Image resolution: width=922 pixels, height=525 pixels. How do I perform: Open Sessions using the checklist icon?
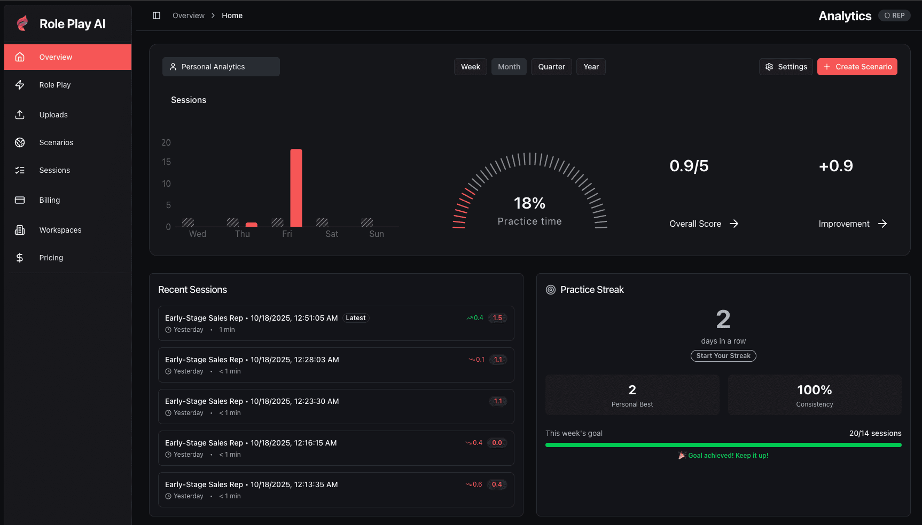coord(20,170)
